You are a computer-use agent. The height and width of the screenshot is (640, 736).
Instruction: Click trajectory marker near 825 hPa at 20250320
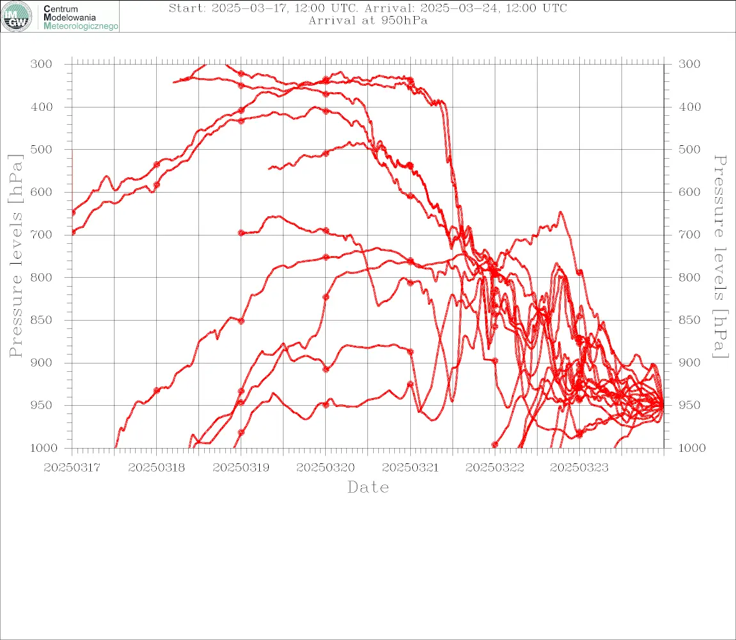[x=326, y=297]
